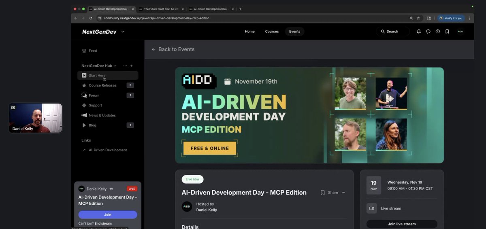Click the Daniel Kelly webcam thumbnail

pos(35,118)
